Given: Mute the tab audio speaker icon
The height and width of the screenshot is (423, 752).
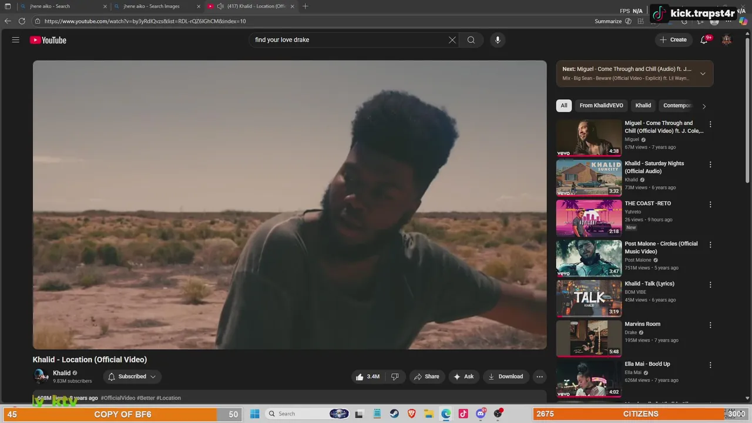Looking at the screenshot, I should coord(220,6).
